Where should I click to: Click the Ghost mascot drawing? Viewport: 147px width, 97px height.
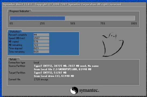113,45
